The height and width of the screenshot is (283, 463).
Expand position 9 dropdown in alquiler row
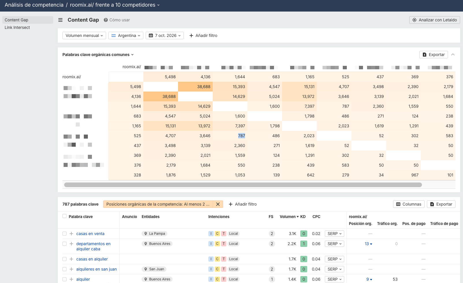(x=369, y=279)
